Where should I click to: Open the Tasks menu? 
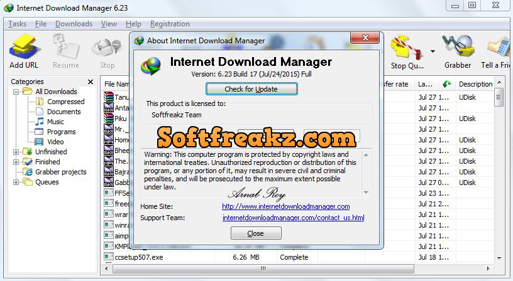(17, 24)
